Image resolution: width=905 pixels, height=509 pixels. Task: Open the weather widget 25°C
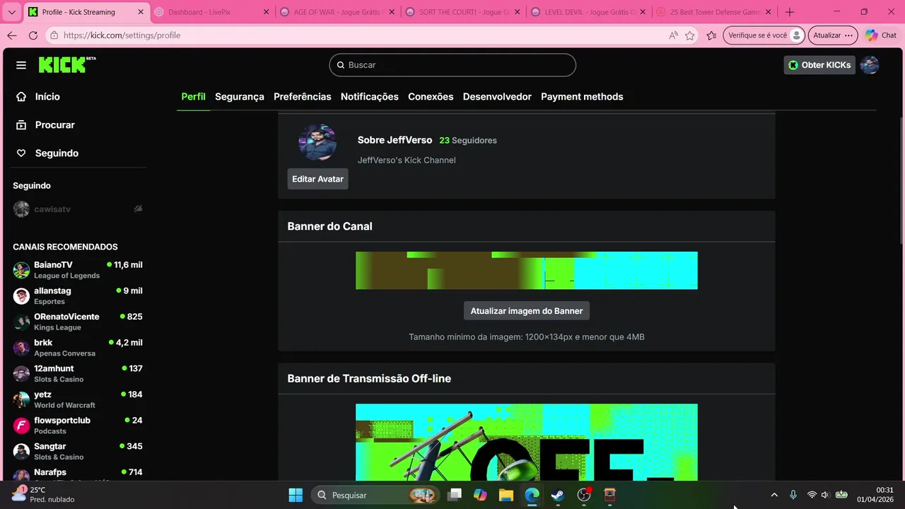[42, 495]
